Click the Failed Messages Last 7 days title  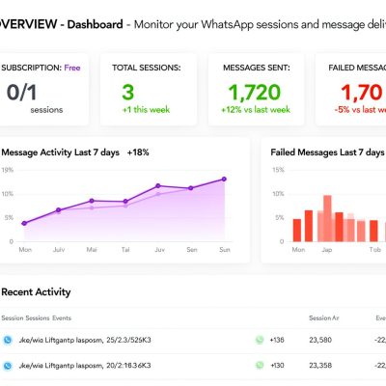pos(327,152)
